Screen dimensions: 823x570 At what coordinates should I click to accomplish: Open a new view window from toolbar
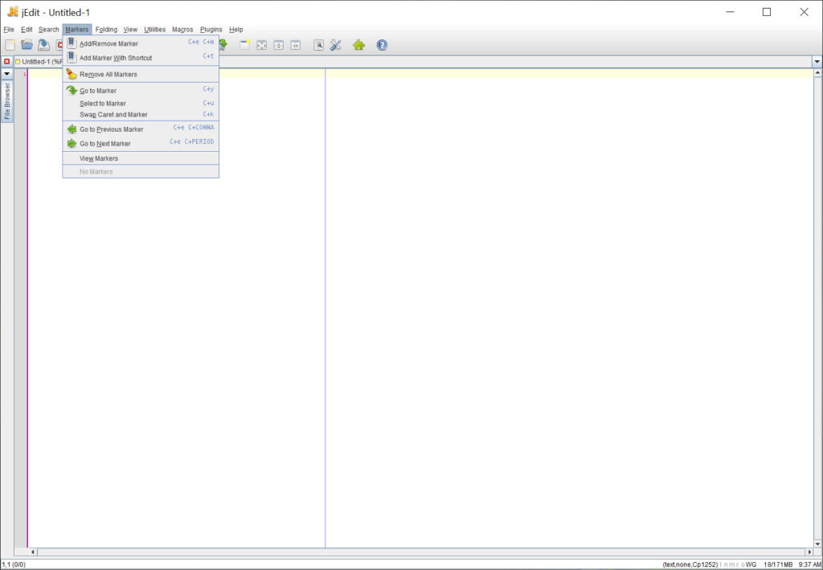[244, 45]
